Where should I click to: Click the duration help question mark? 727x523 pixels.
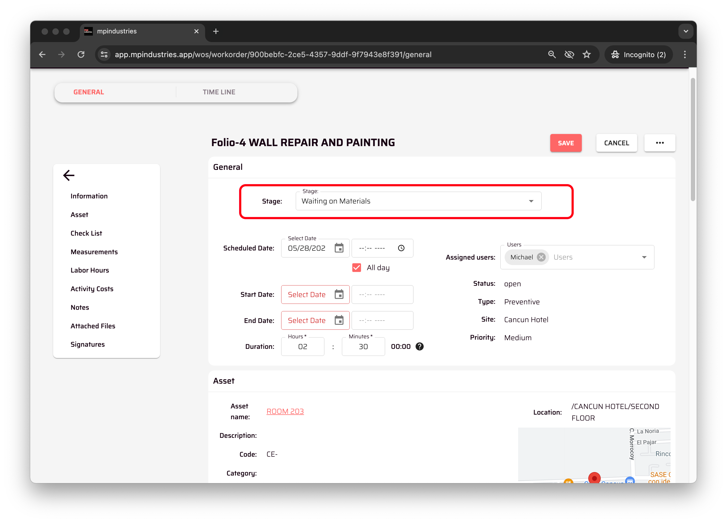[x=419, y=346]
